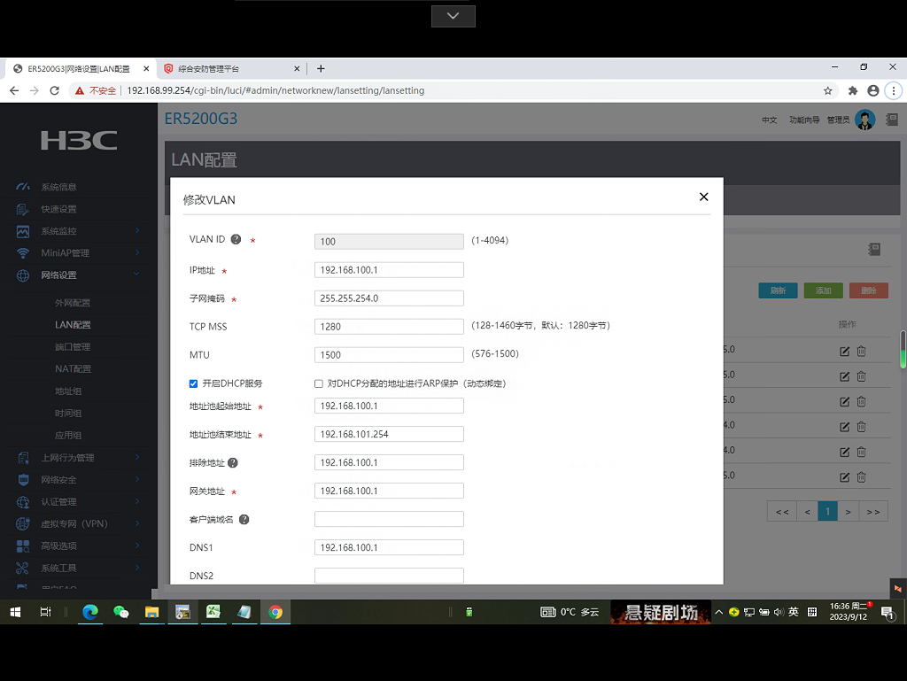The image size is (907, 681).
Task: Click the green 添加 button
Action: (x=823, y=290)
